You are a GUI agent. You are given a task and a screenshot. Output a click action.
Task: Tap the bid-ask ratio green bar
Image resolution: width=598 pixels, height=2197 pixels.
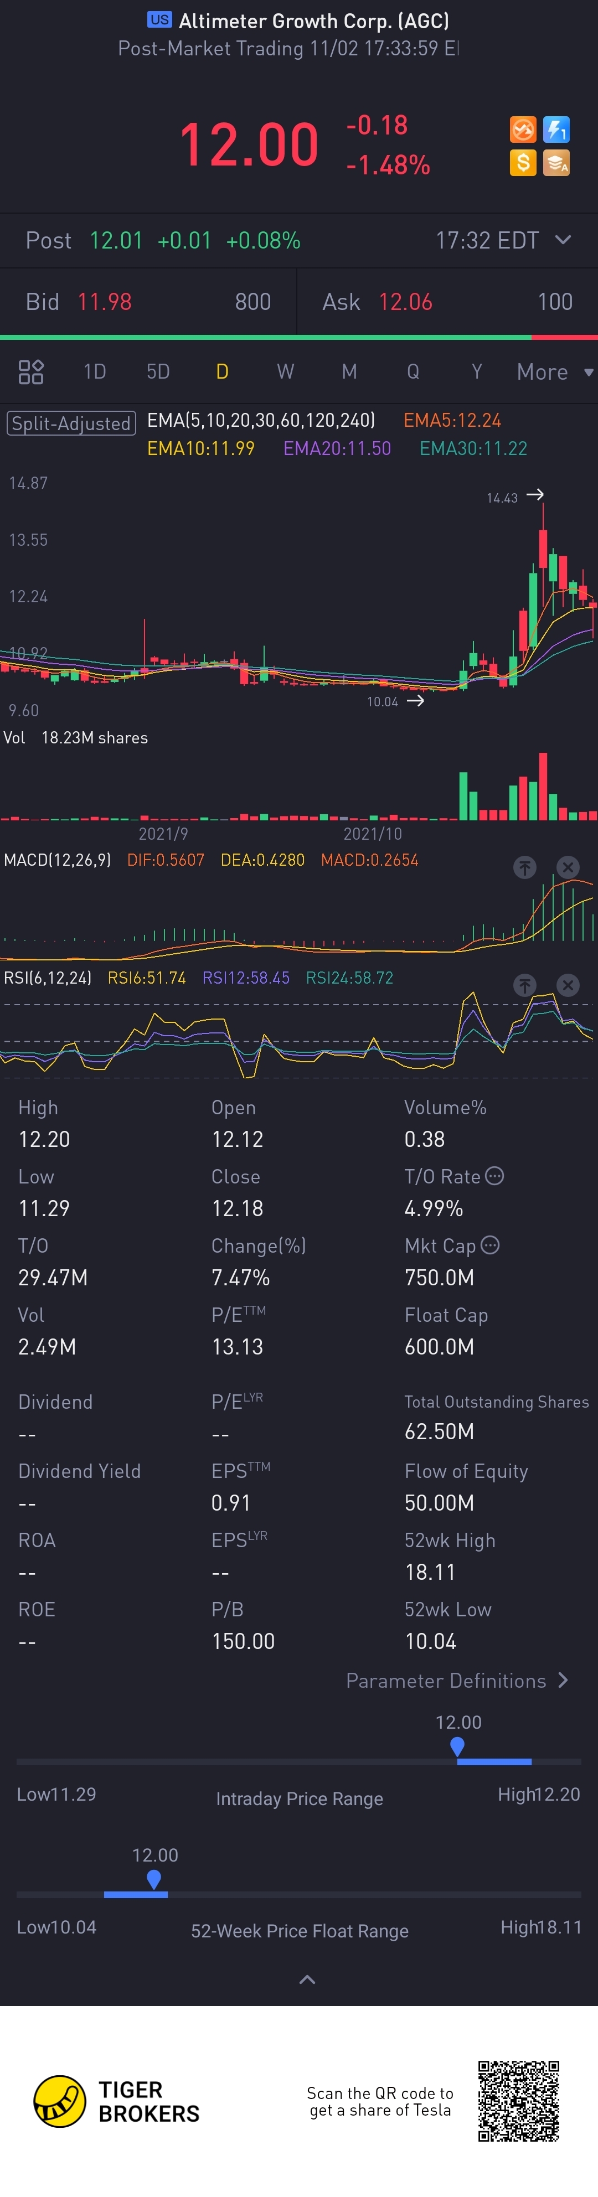click(265, 338)
